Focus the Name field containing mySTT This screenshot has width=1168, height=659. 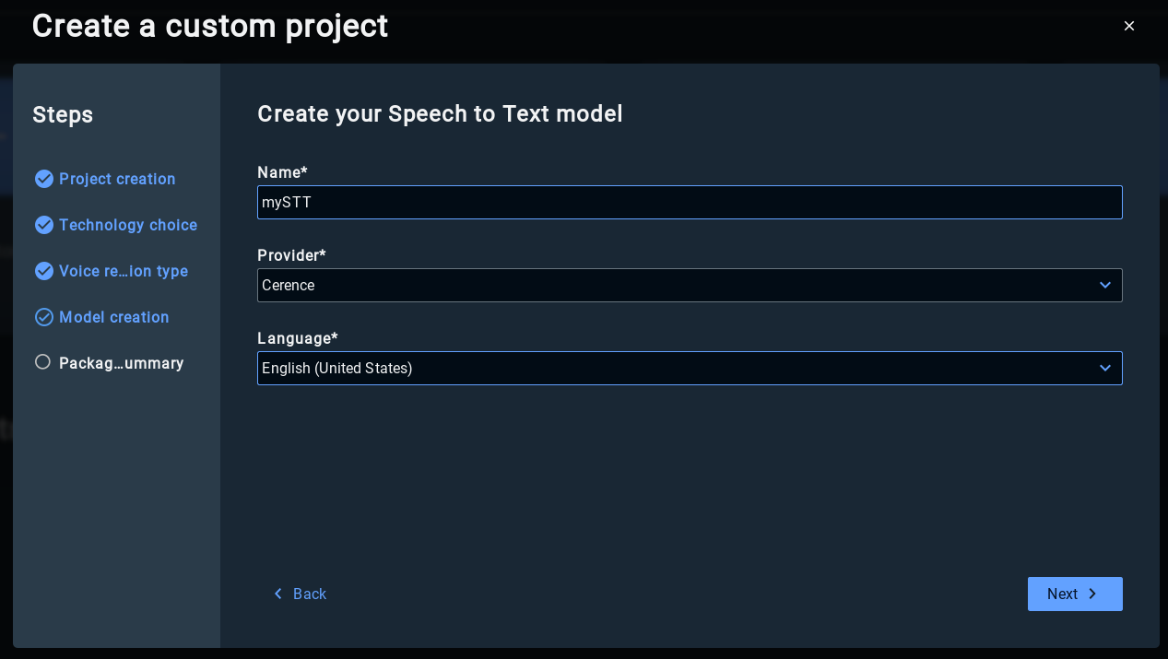(690, 203)
